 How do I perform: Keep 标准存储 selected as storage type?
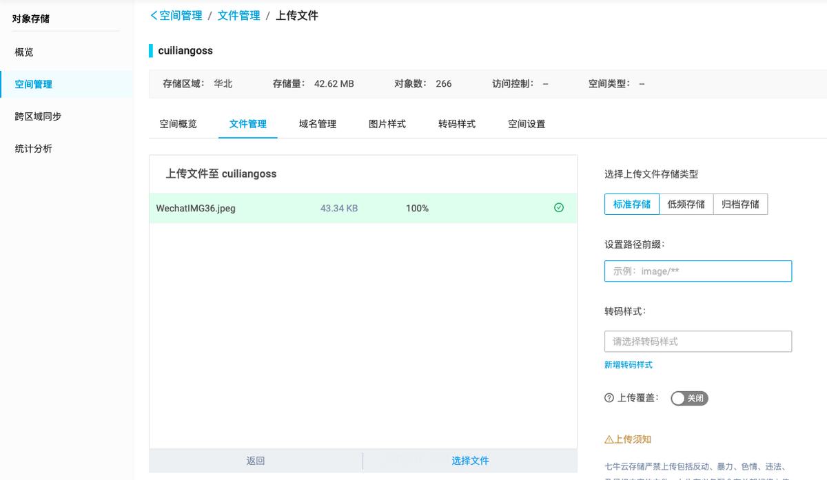pos(631,204)
